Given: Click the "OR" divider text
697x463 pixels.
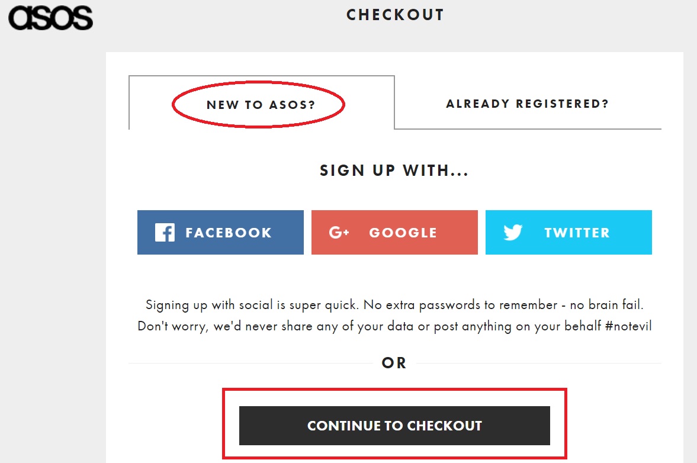Looking at the screenshot, I should pos(394,363).
